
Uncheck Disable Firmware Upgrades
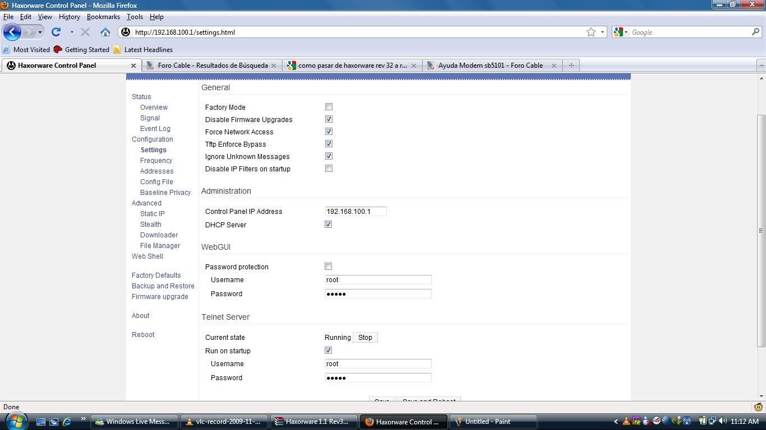[x=329, y=119]
